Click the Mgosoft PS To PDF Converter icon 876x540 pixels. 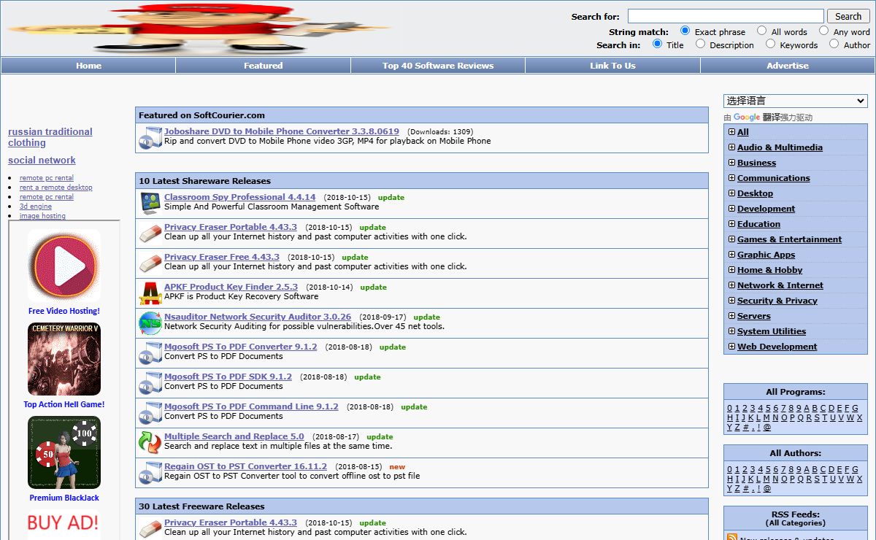tap(150, 352)
